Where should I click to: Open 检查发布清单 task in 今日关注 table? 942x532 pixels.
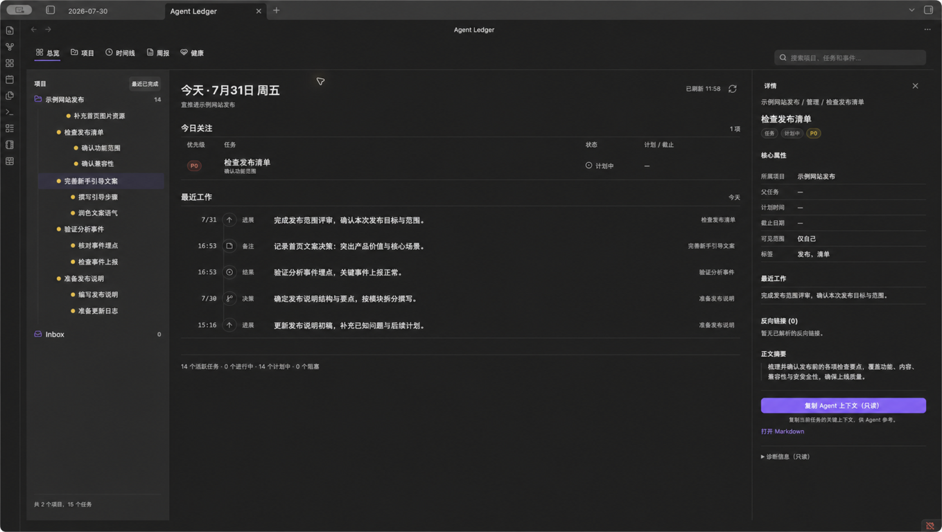click(247, 163)
